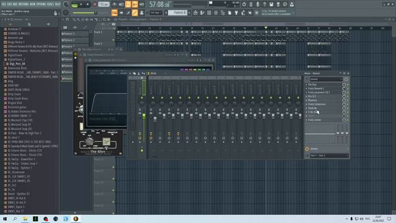
Task: Toggle the loop recording icon
Action: click(x=142, y=4)
